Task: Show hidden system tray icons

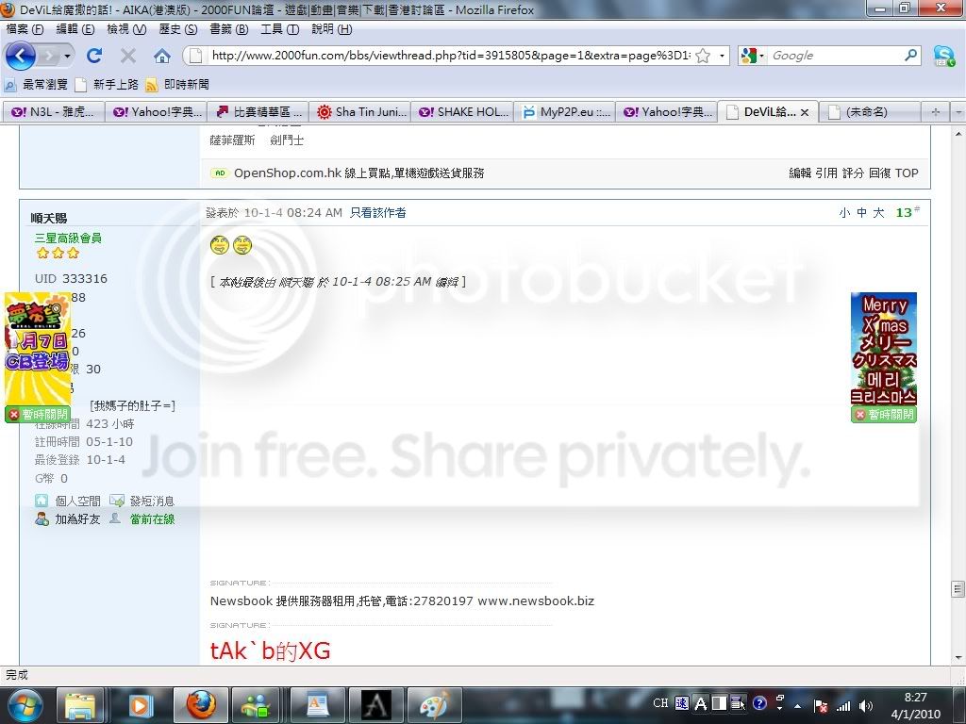Action: [798, 705]
